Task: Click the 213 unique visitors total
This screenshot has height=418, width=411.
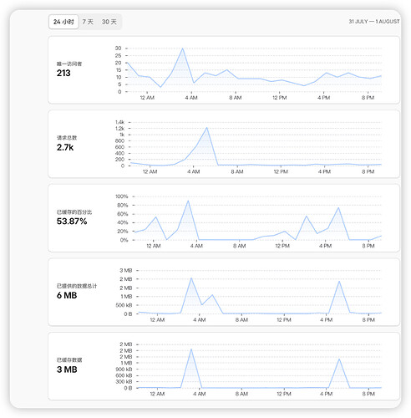Action: tap(63, 73)
